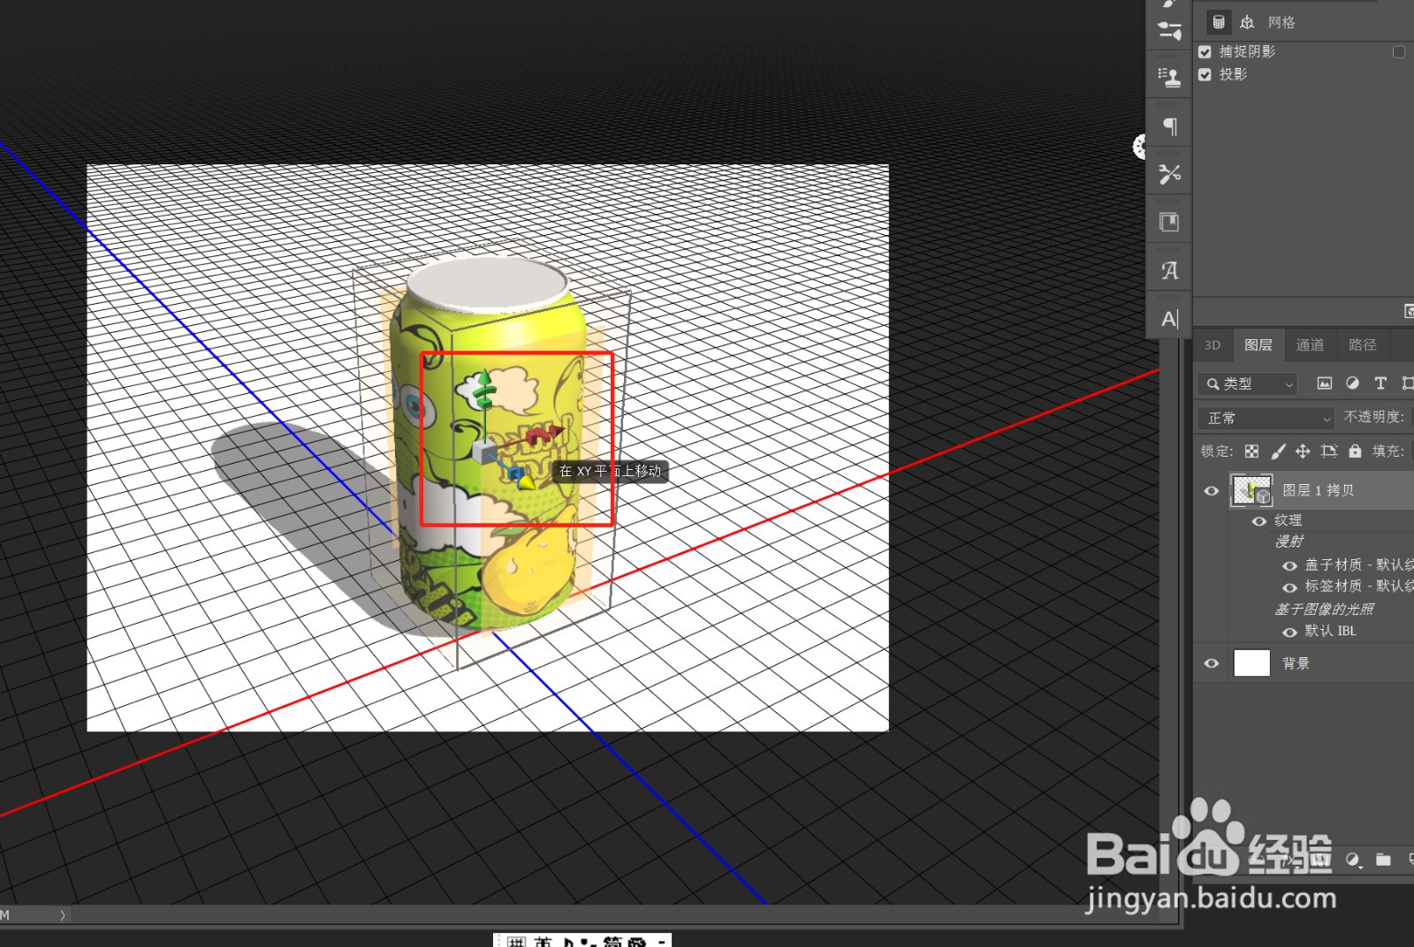Lock artboard nesting crop icon

1328,451
